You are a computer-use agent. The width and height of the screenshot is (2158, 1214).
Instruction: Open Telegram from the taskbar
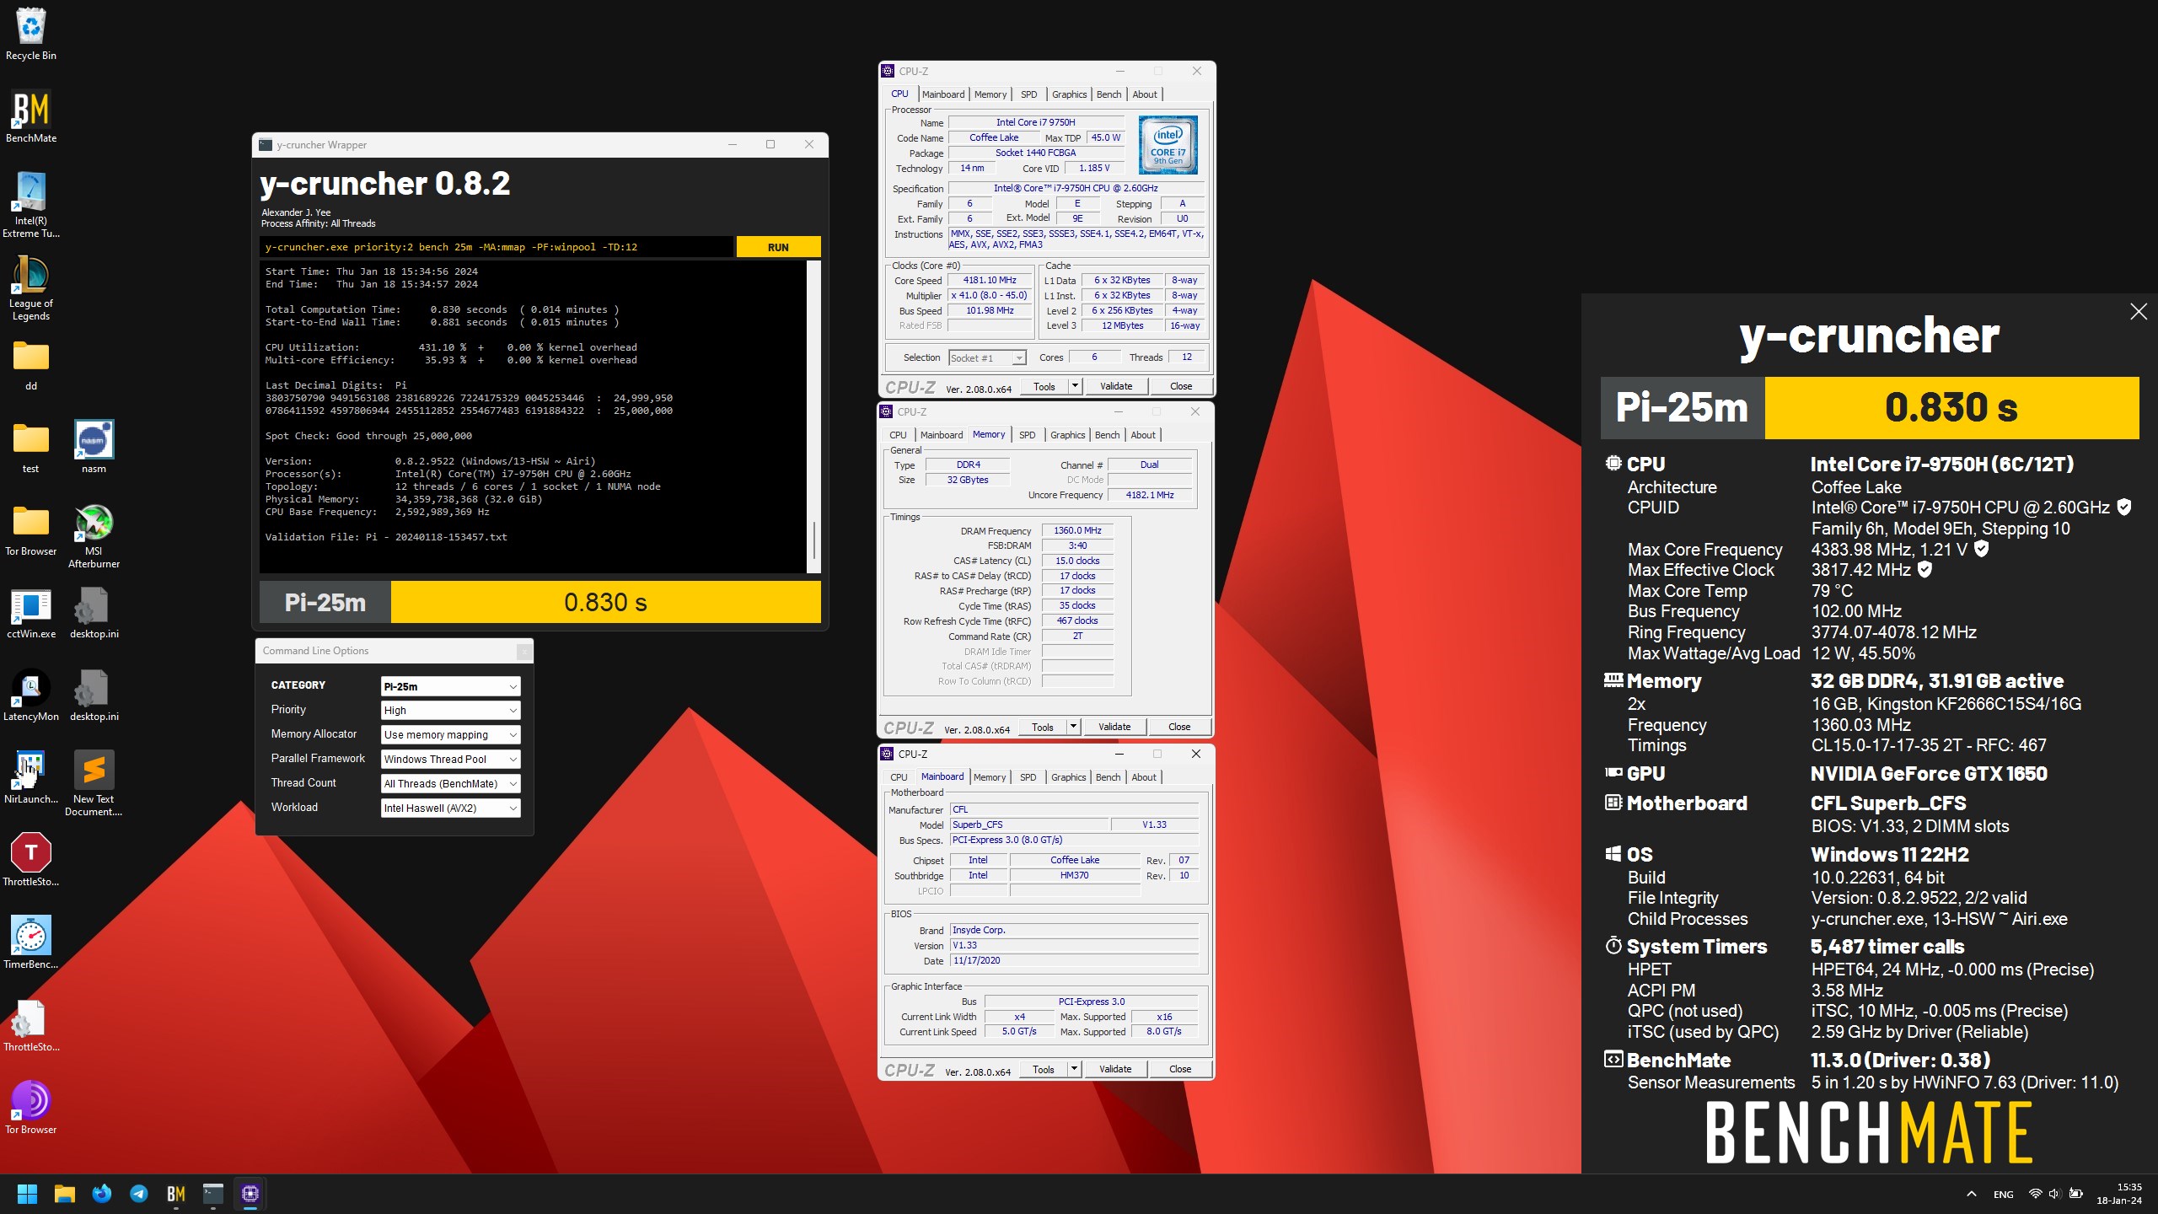(139, 1194)
